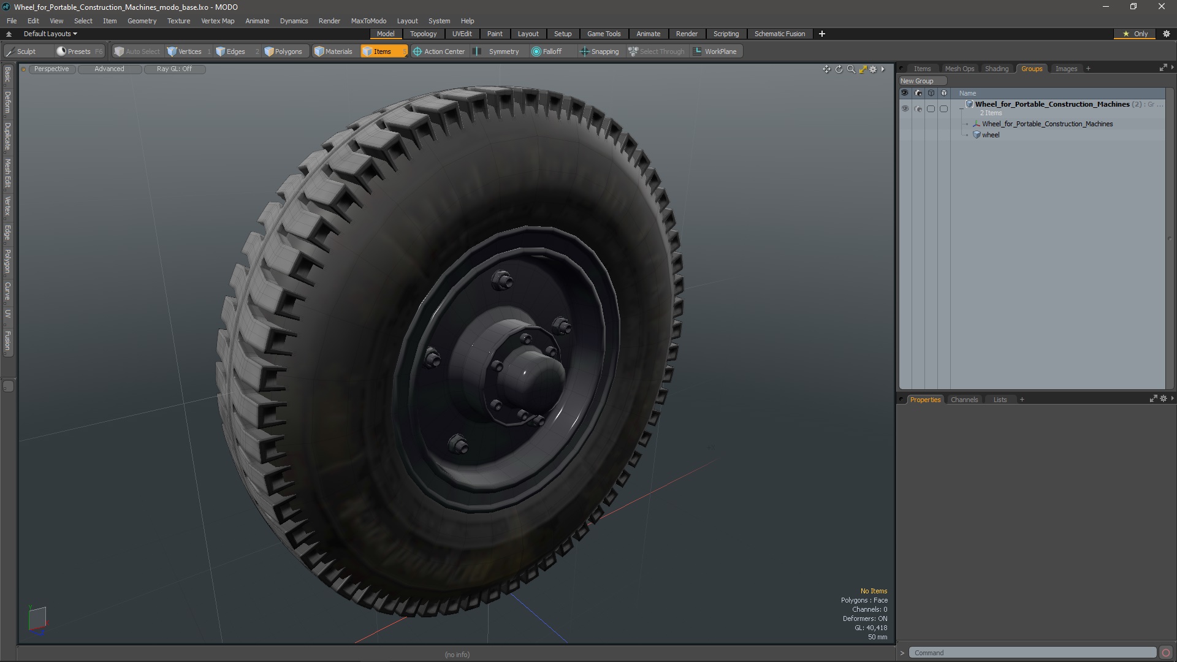Open the Default Layouts dropdown
Image resolution: width=1177 pixels, height=662 pixels.
pos(50,34)
